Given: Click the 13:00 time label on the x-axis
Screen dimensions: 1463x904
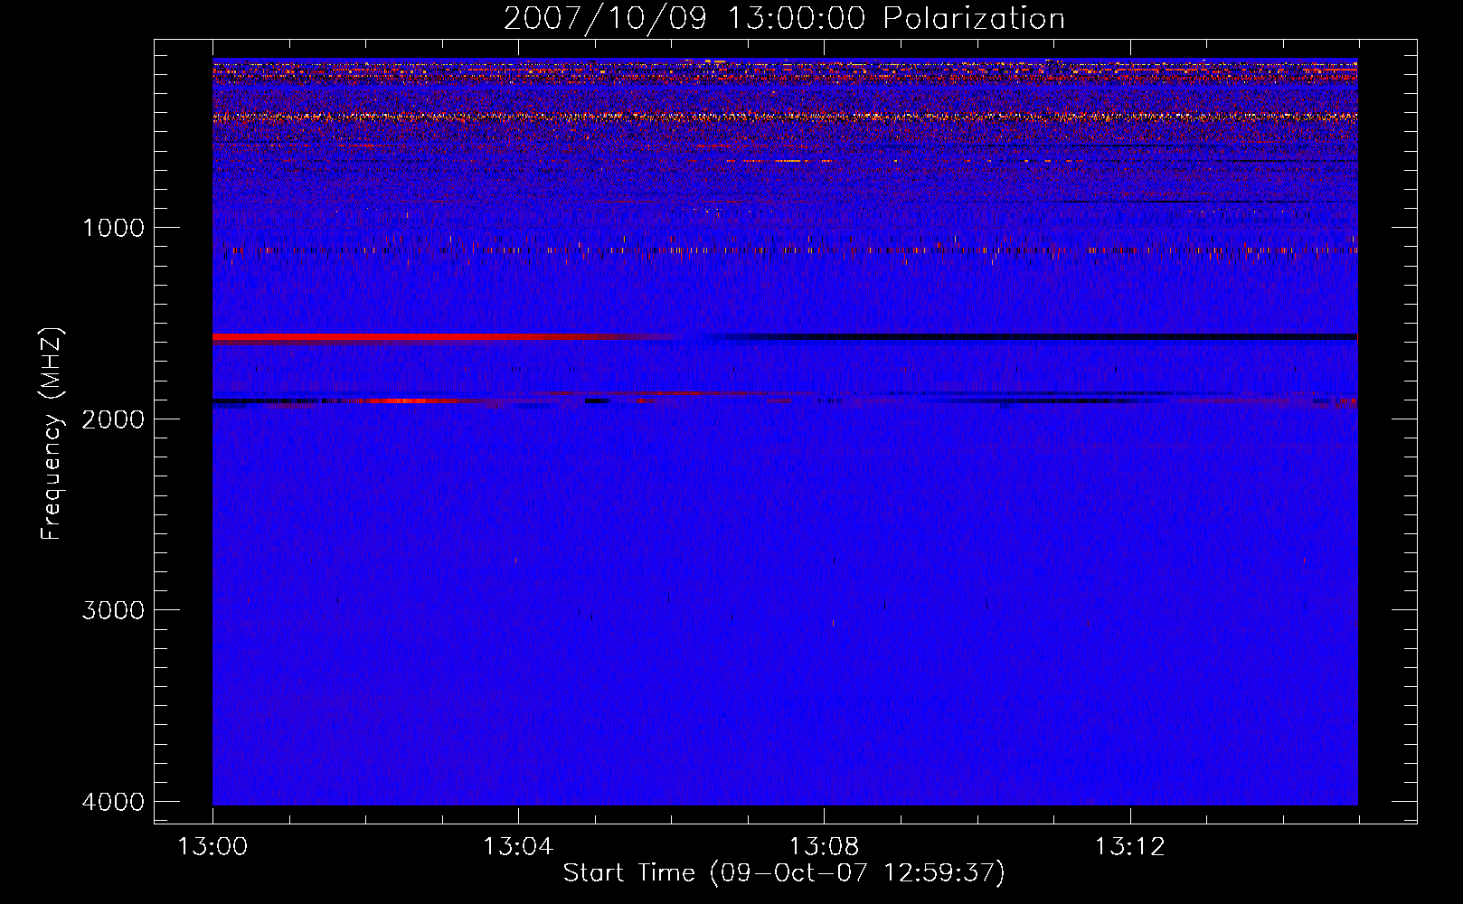Looking at the screenshot, I should [x=212, y=847].
